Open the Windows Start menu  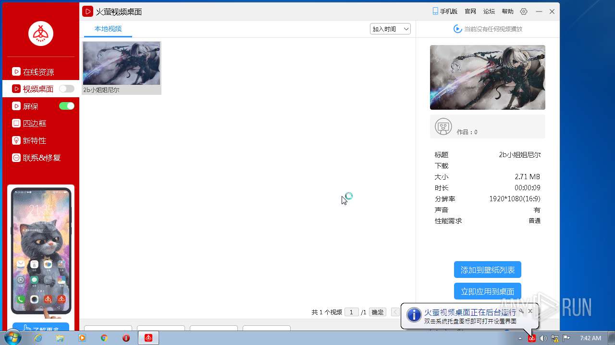(x=12, y=338)
